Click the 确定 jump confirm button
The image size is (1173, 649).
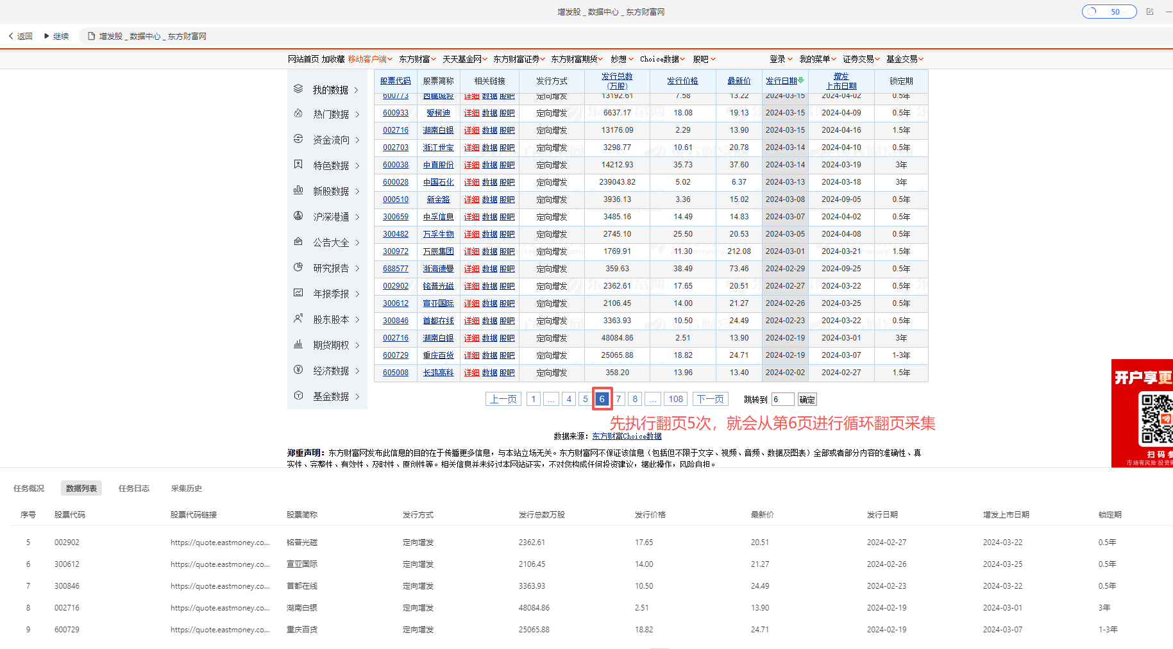tap(807, 400)
